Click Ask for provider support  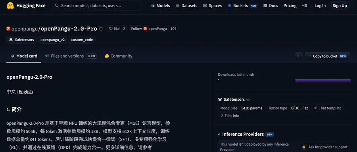click(x=325, y=147)
